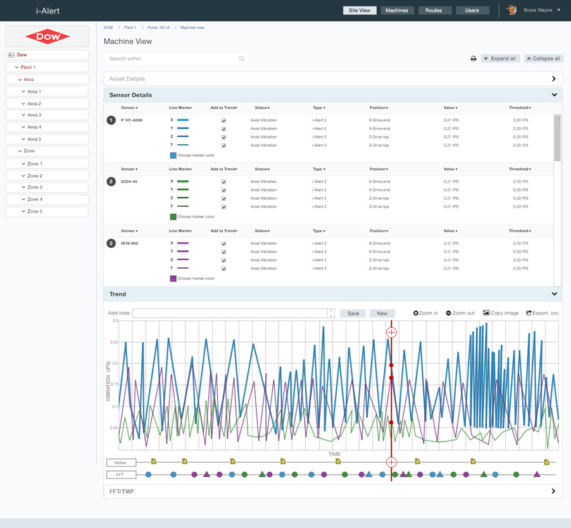The image size is (571, 528).
Task: Choose marker color for sensor G234-45
Action: click(173, 217)
